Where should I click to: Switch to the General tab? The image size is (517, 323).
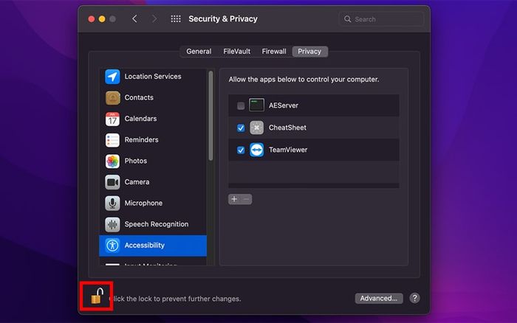(199, 52)
